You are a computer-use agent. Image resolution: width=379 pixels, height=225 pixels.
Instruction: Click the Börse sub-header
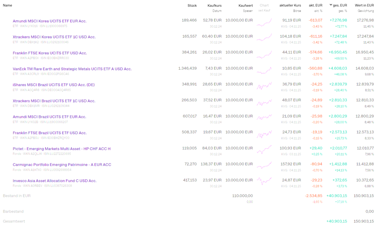coord(297,11)
